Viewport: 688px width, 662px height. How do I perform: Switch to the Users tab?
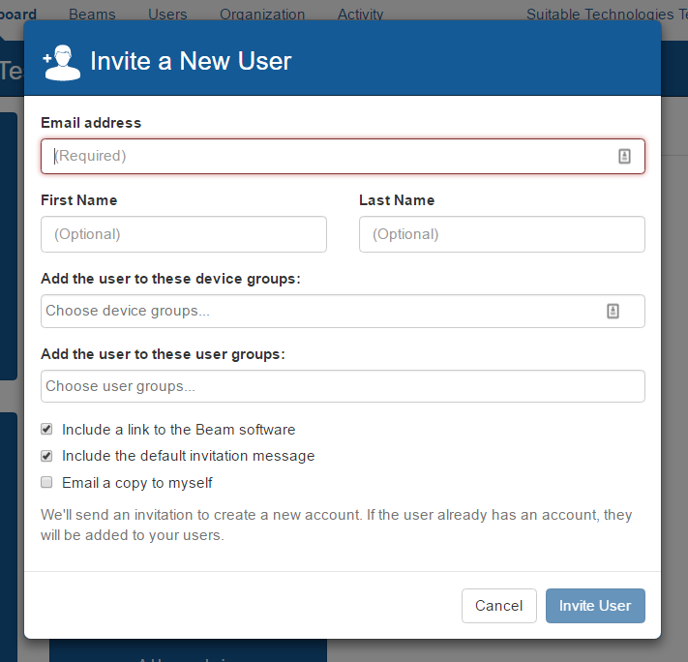tap(167, 15)
